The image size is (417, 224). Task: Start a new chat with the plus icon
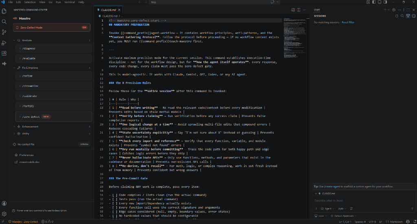(x=384, y=10)
